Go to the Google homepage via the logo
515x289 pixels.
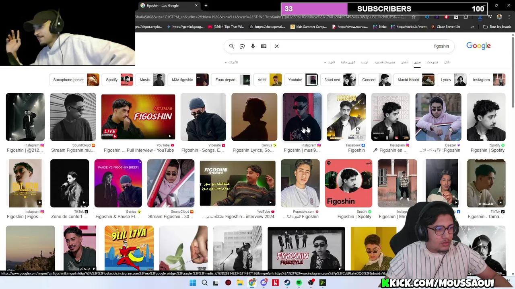tap(478, 46)
